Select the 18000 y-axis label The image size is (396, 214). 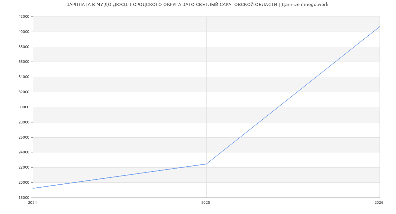24,198
